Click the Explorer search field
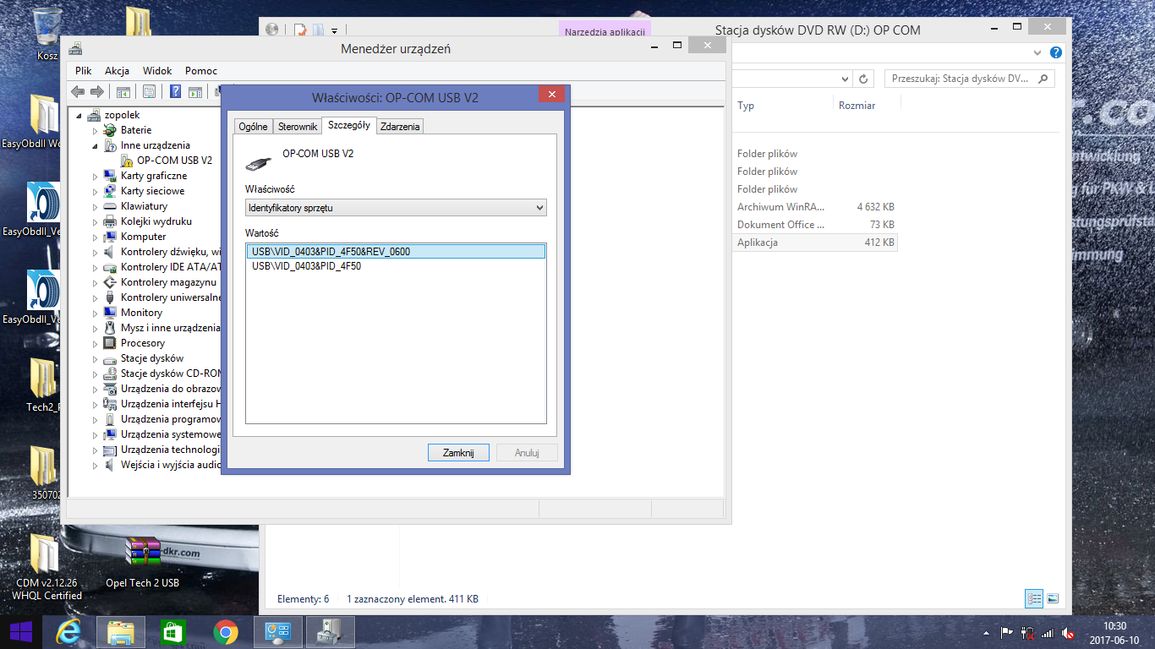 tap(970, 79)
